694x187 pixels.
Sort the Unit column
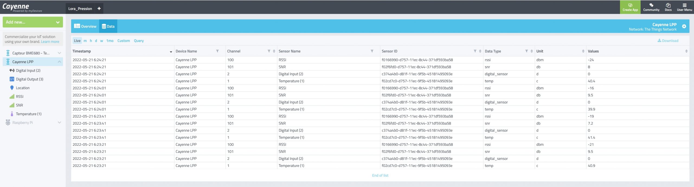click(x=583, y=51)
